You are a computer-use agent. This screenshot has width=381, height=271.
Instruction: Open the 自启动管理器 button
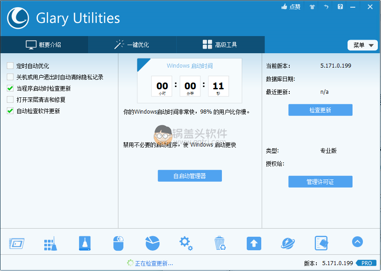(190, 176)
